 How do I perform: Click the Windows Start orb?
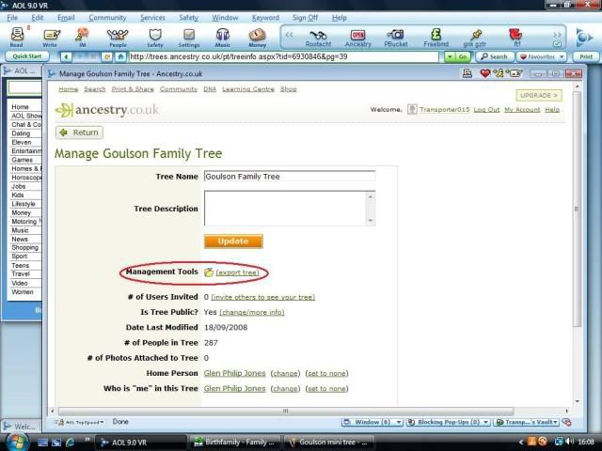point(16,442)
